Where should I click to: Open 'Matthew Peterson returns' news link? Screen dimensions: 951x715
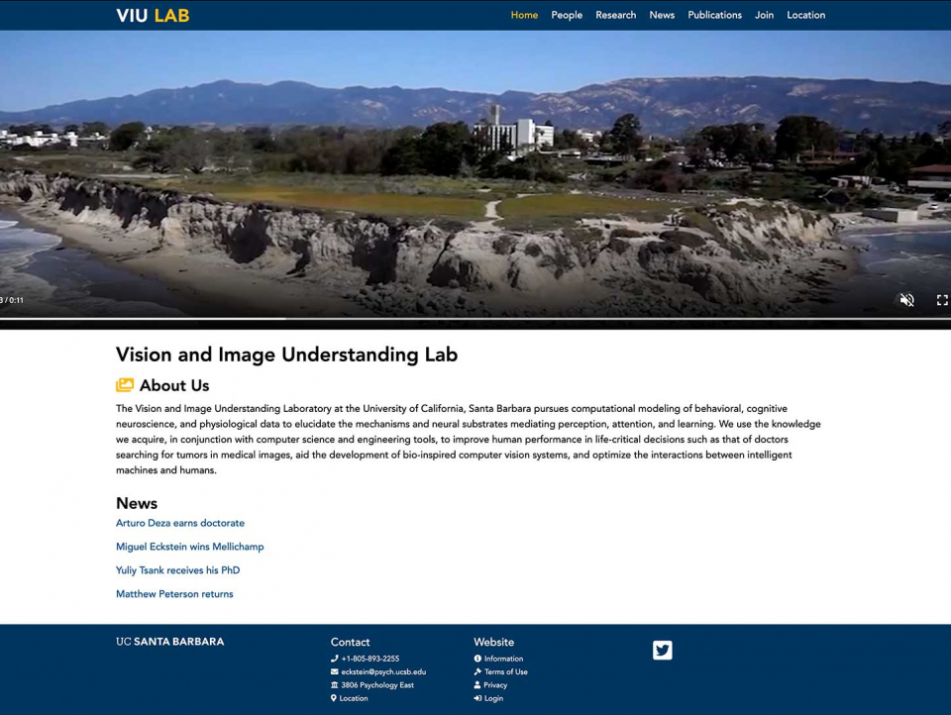click(x=174, y=594)
